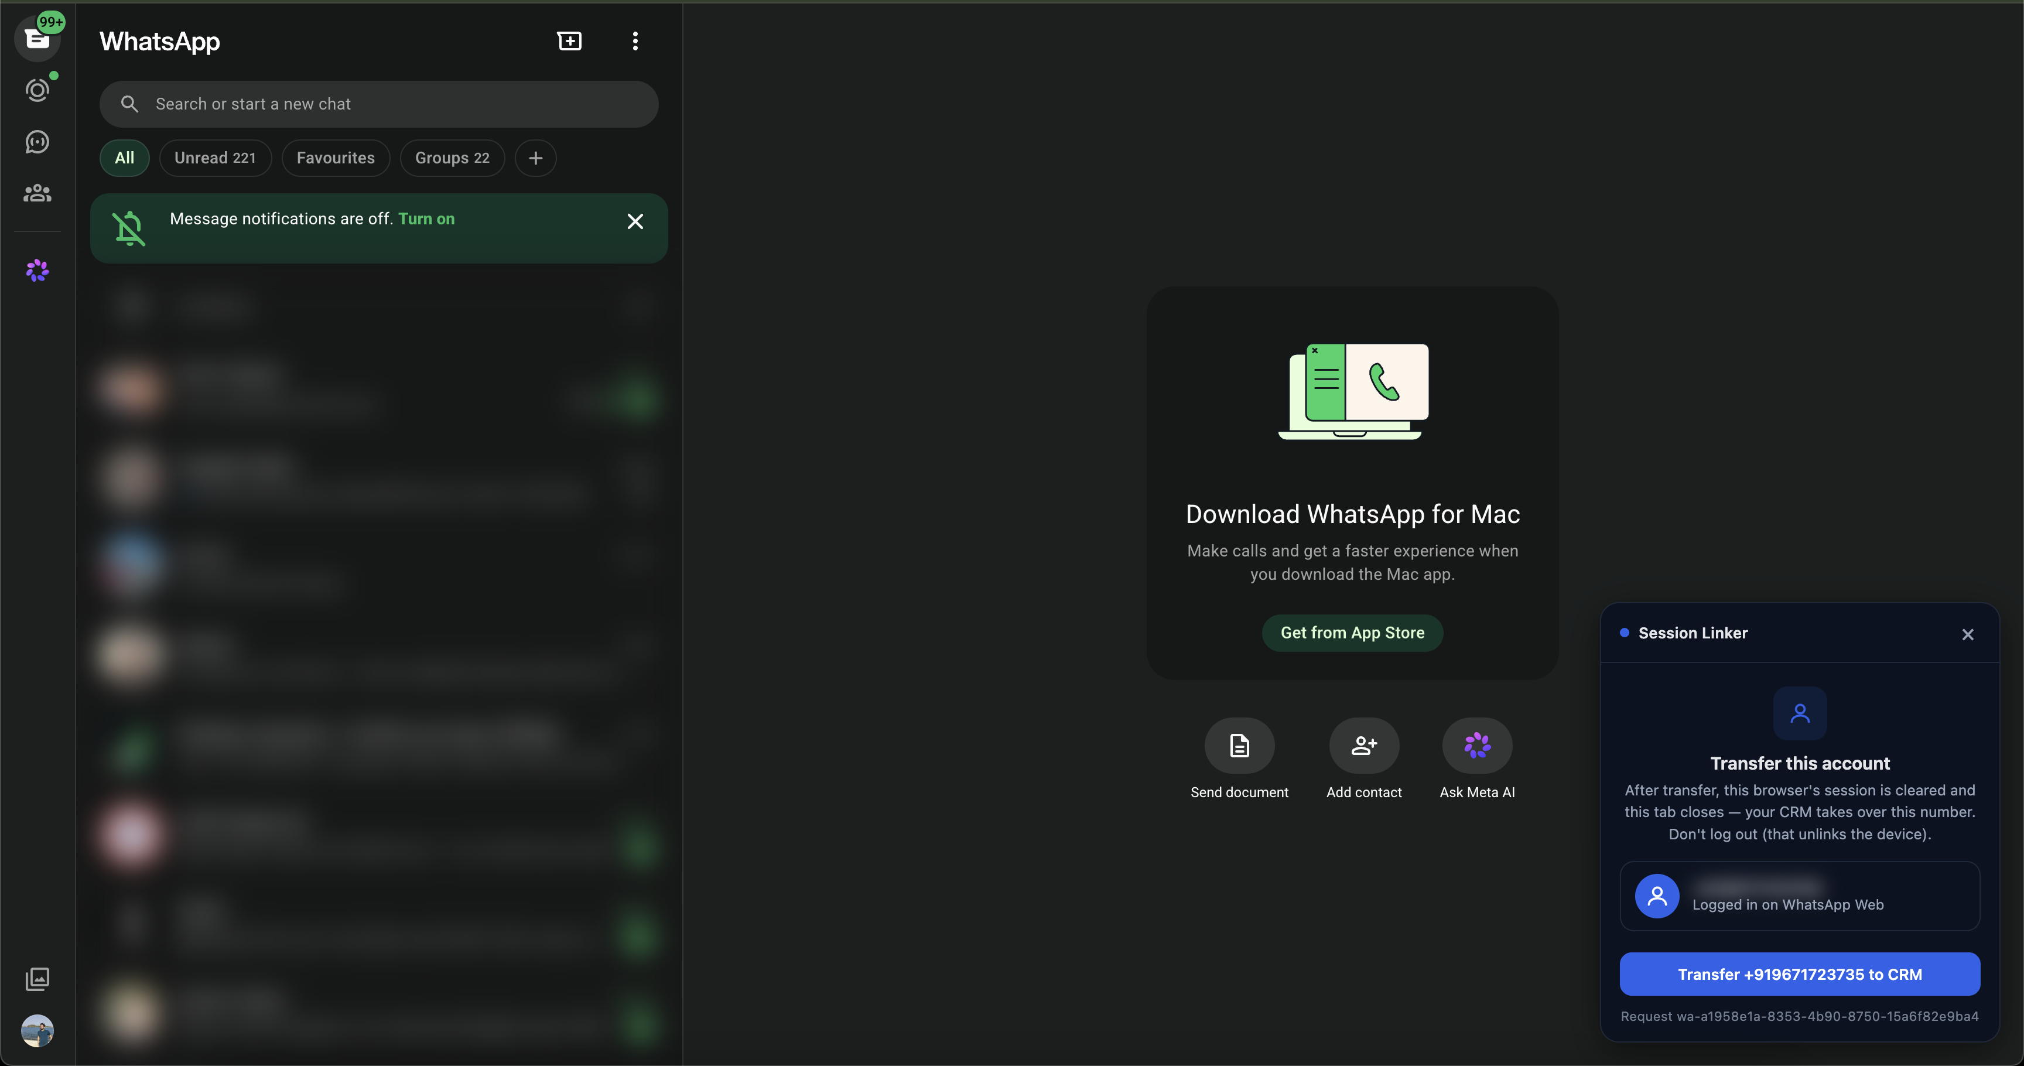This screenshot has width=2024, height=1066.
Task: Open the Chats tab with 99+ badge
Action: 37,39
